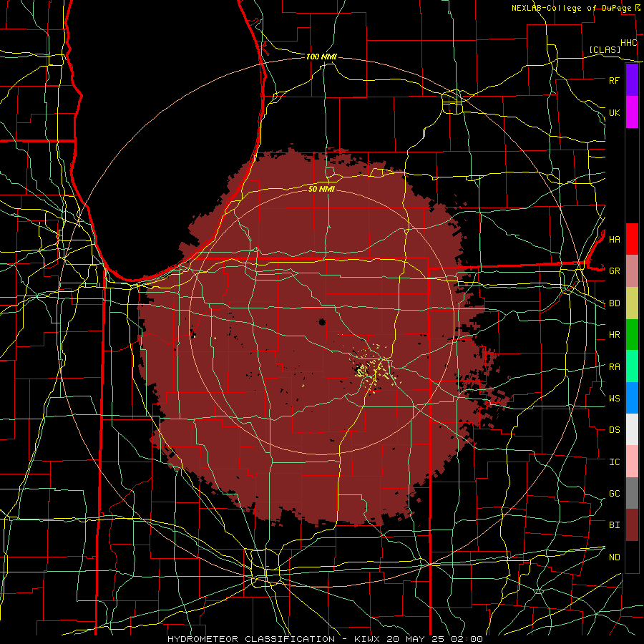Click the RF purple legend swatch
The height and width of the screenshot is (644, 644).
(632, 80)
